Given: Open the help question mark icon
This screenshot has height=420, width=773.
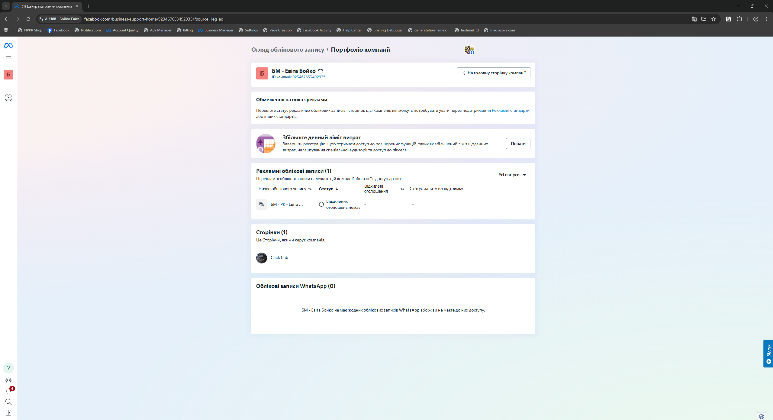Looking at the screenshot, I should coord(8,368).
